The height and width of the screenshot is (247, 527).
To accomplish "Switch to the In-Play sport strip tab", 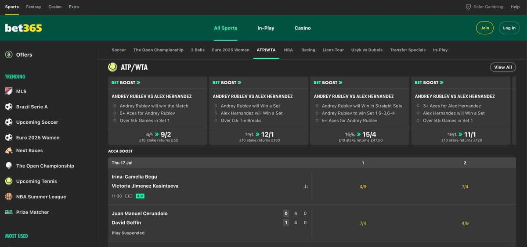I will 440,50.
